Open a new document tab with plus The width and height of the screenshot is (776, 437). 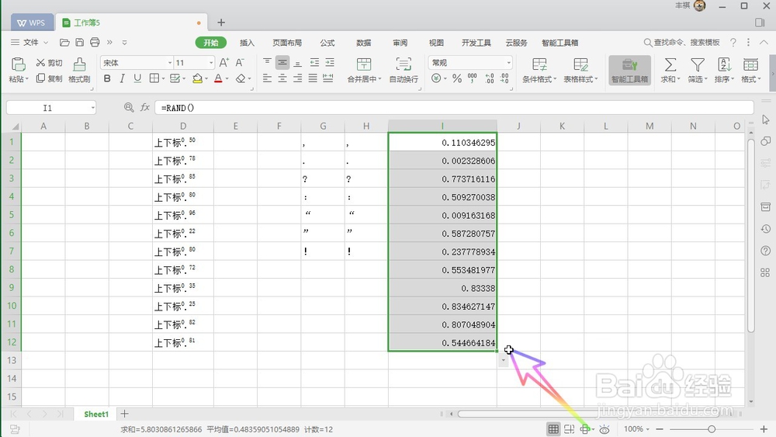pos(221,23)
